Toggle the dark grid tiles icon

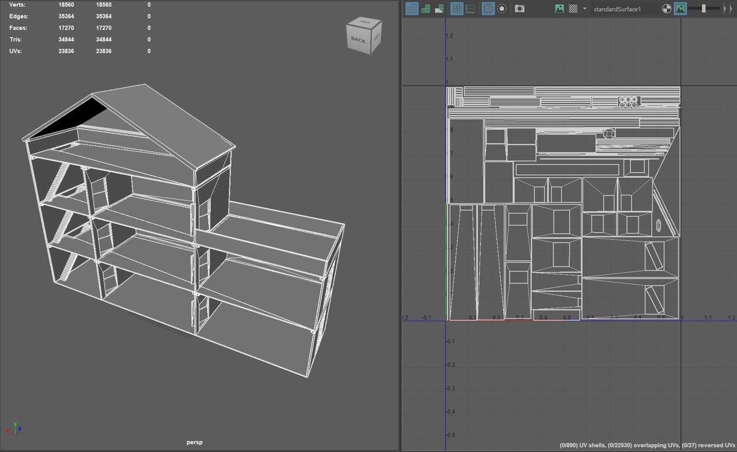(x=470, y=9)
